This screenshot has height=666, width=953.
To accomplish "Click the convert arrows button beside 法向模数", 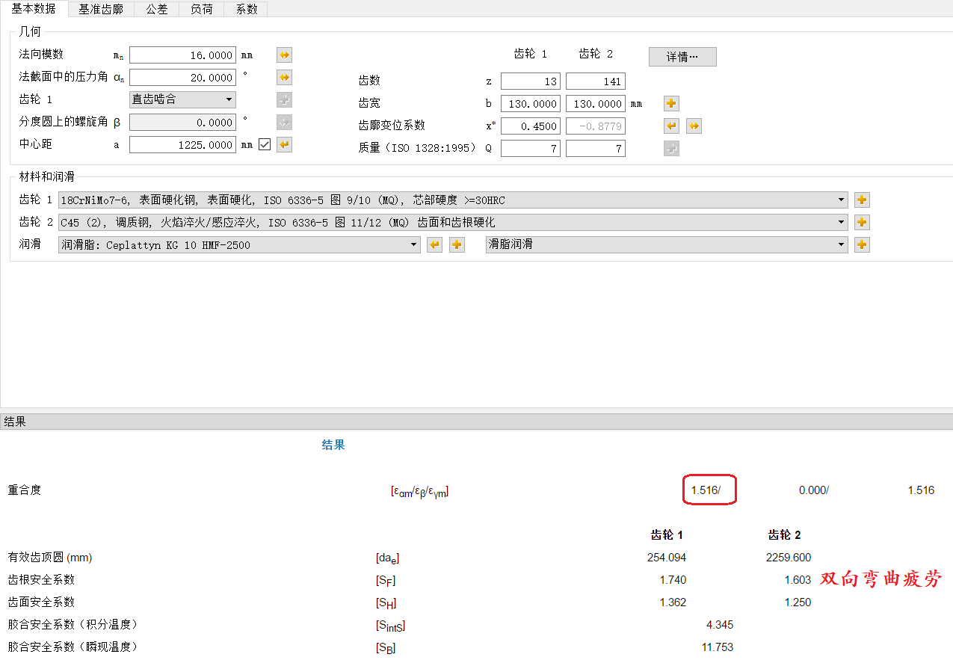I will (284, 55).
